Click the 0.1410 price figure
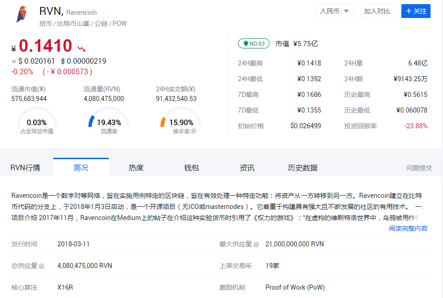Image resolution: width=443 pixels, height=298 pixels. [45, 45]
